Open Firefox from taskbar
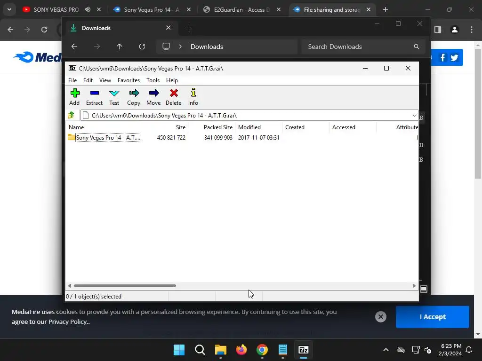The image size is (482, 361). pyautogui.click(x=241, y=350)
